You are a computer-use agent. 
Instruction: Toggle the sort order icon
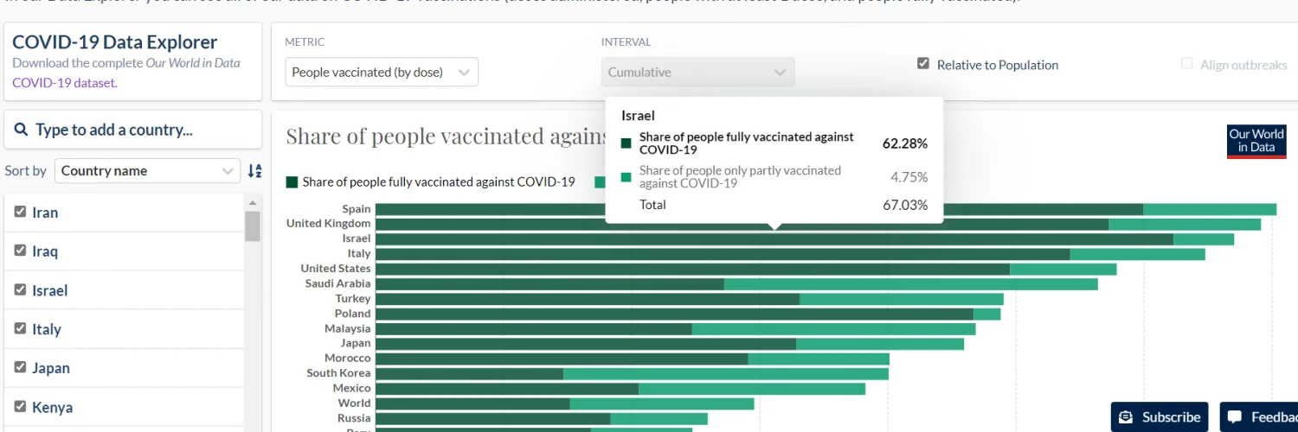click(x=254, y=171)
